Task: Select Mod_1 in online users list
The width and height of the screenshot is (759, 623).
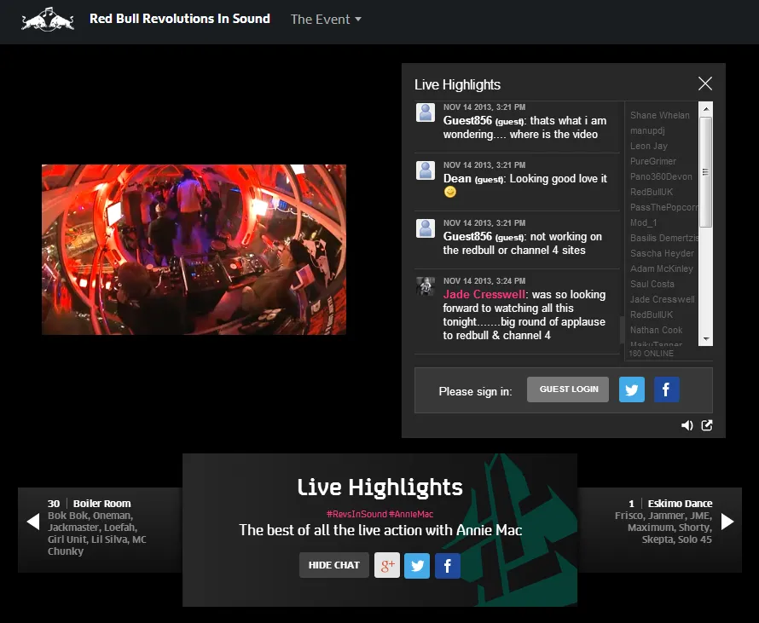Action: pos(643,222)
